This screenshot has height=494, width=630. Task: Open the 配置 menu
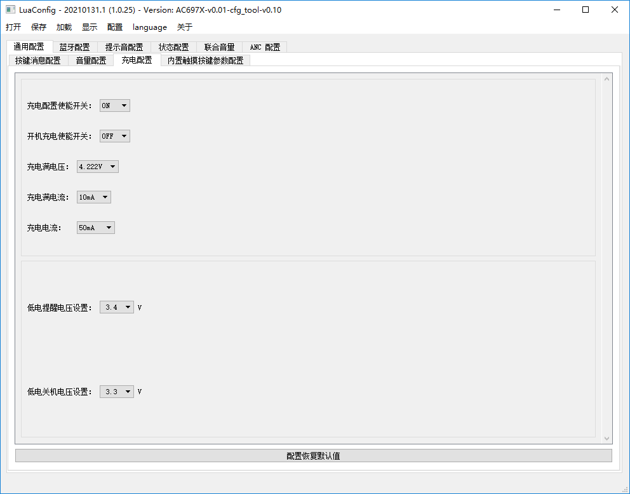[x=115, y=27]
